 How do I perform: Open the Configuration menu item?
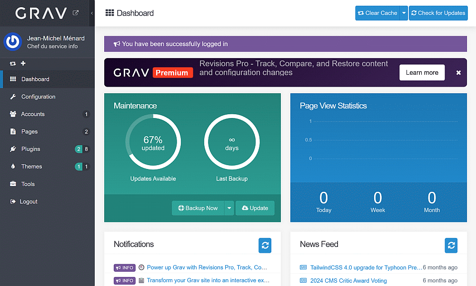[38, 97]
